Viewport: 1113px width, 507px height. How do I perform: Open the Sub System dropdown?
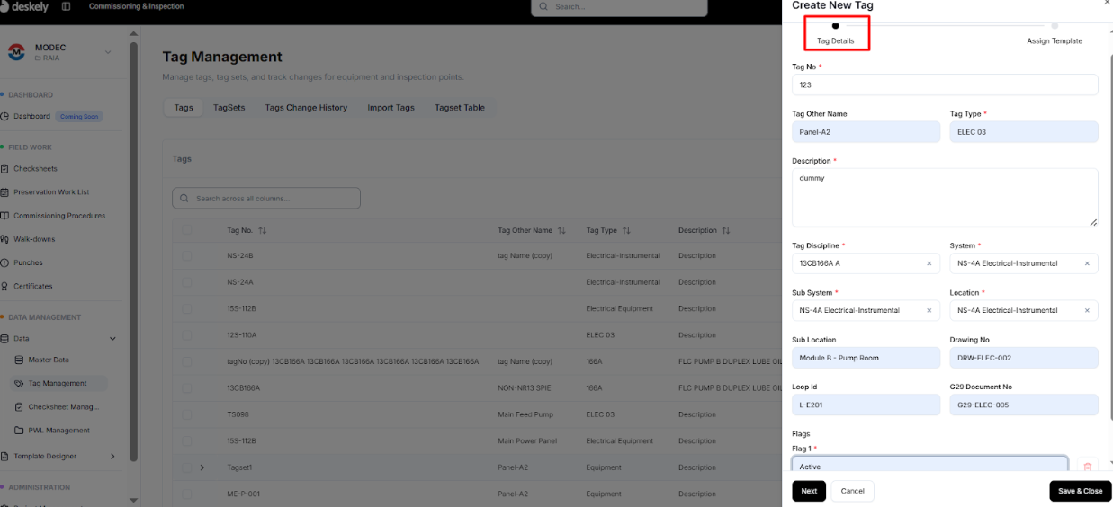click(866, 310)
